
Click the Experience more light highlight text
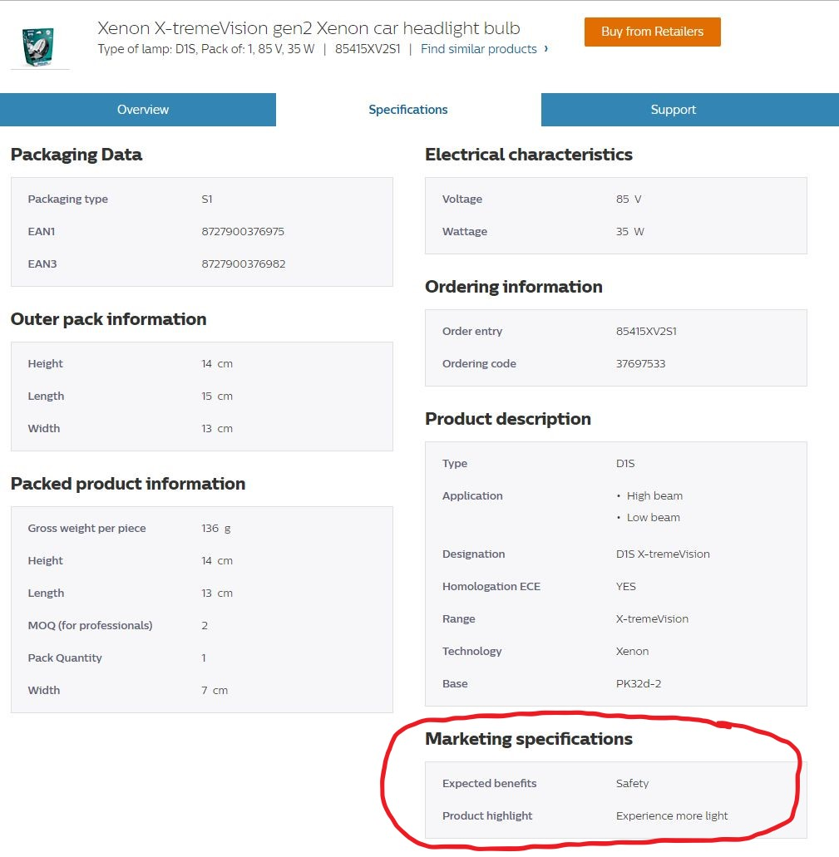[671, 815]
